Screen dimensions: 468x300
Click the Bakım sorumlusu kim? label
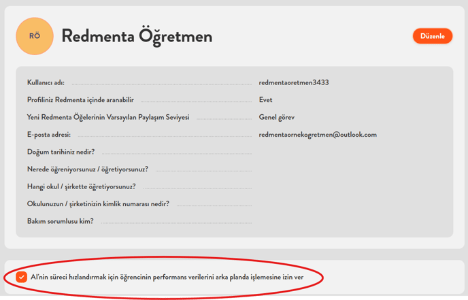[x=60, y=221]
